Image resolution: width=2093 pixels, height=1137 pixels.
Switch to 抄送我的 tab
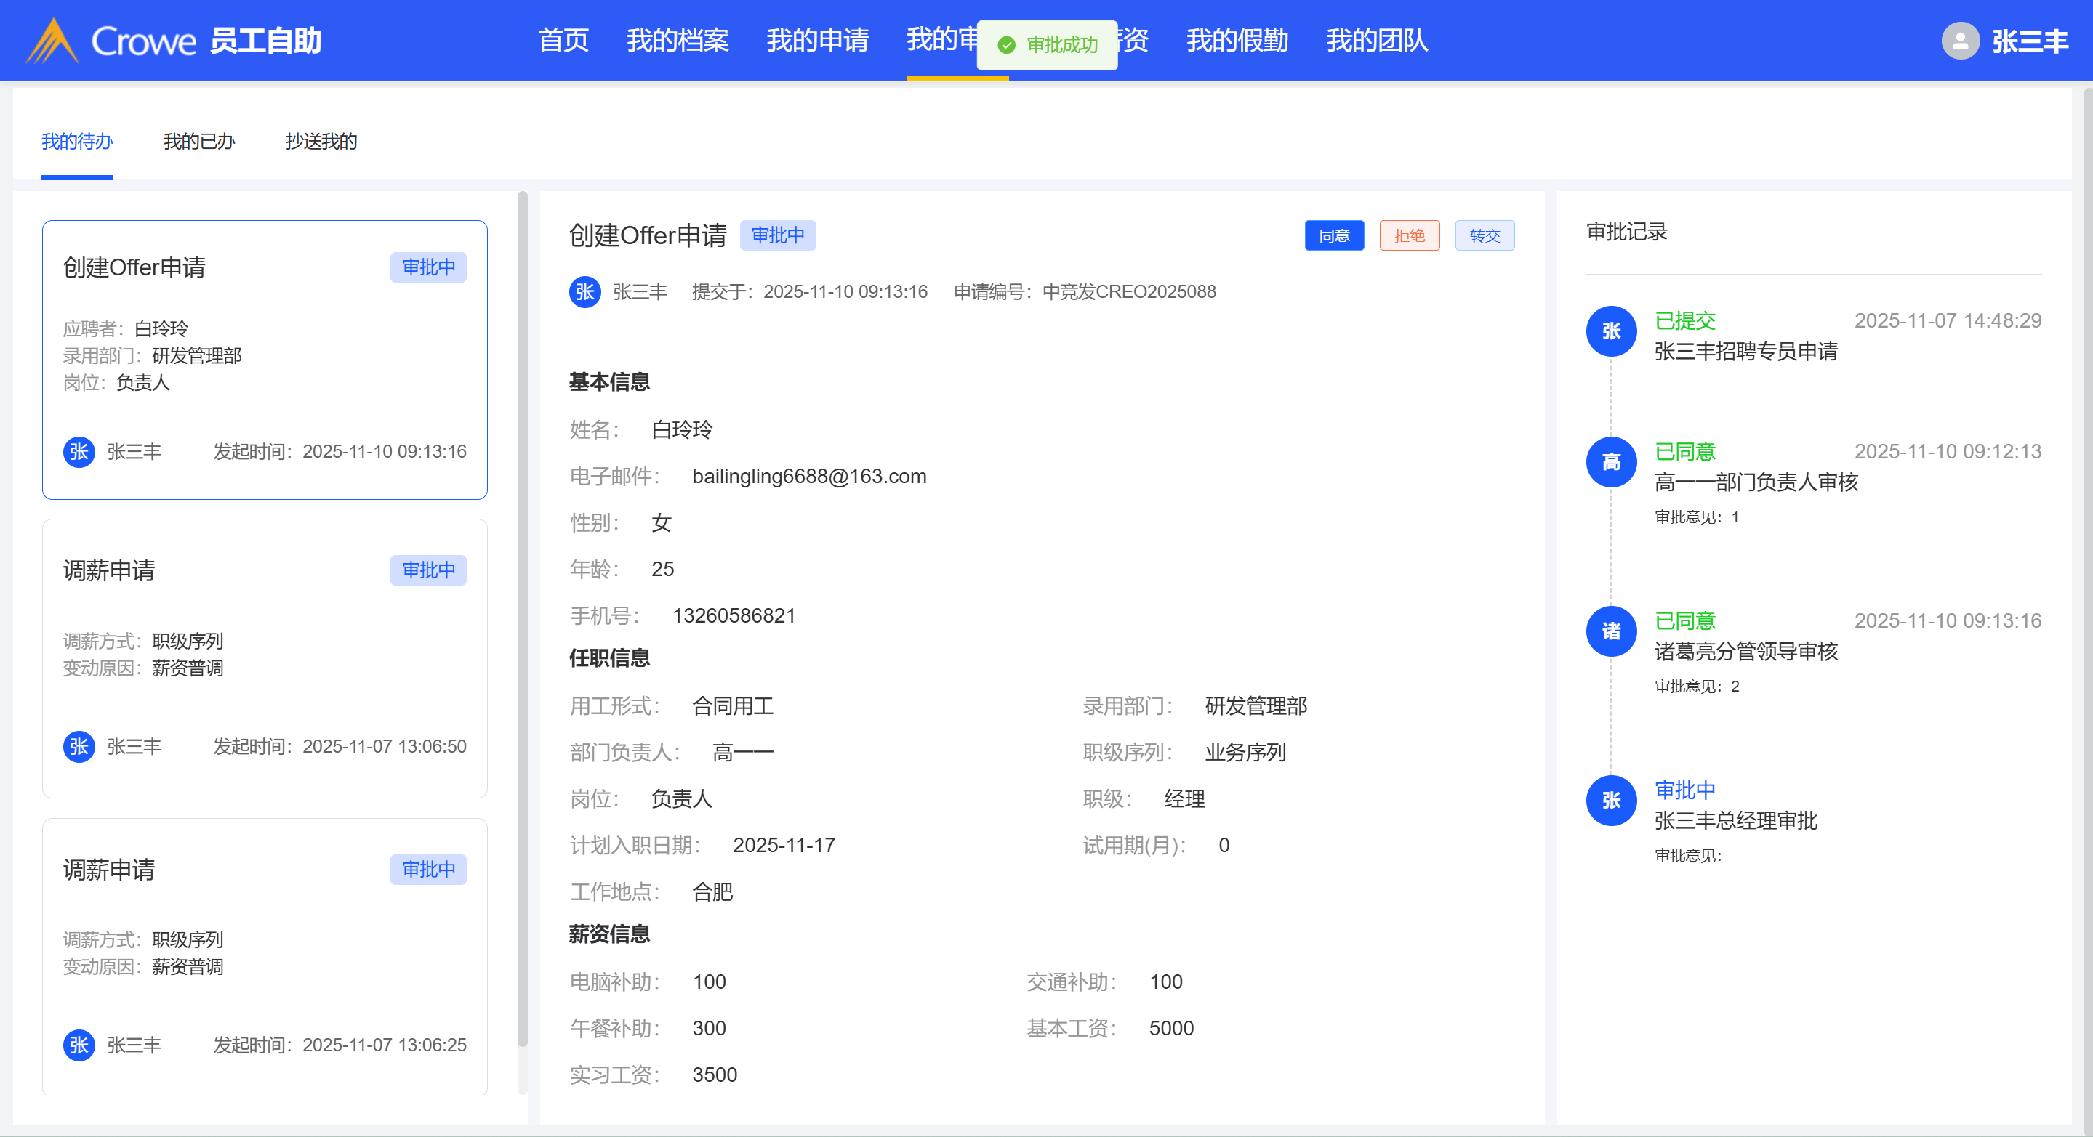point(321,142)
